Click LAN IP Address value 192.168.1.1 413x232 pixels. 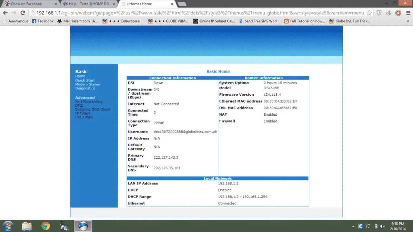[228, 183]
